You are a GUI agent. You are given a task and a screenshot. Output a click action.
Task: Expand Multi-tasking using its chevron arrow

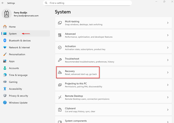168,23
